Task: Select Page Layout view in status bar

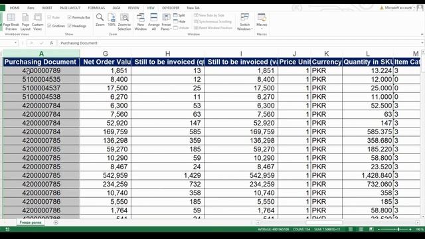Action: 361,229
